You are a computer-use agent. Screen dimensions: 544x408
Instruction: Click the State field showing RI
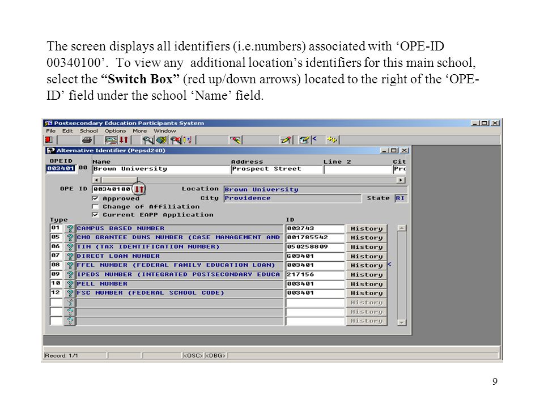point(401,198)
